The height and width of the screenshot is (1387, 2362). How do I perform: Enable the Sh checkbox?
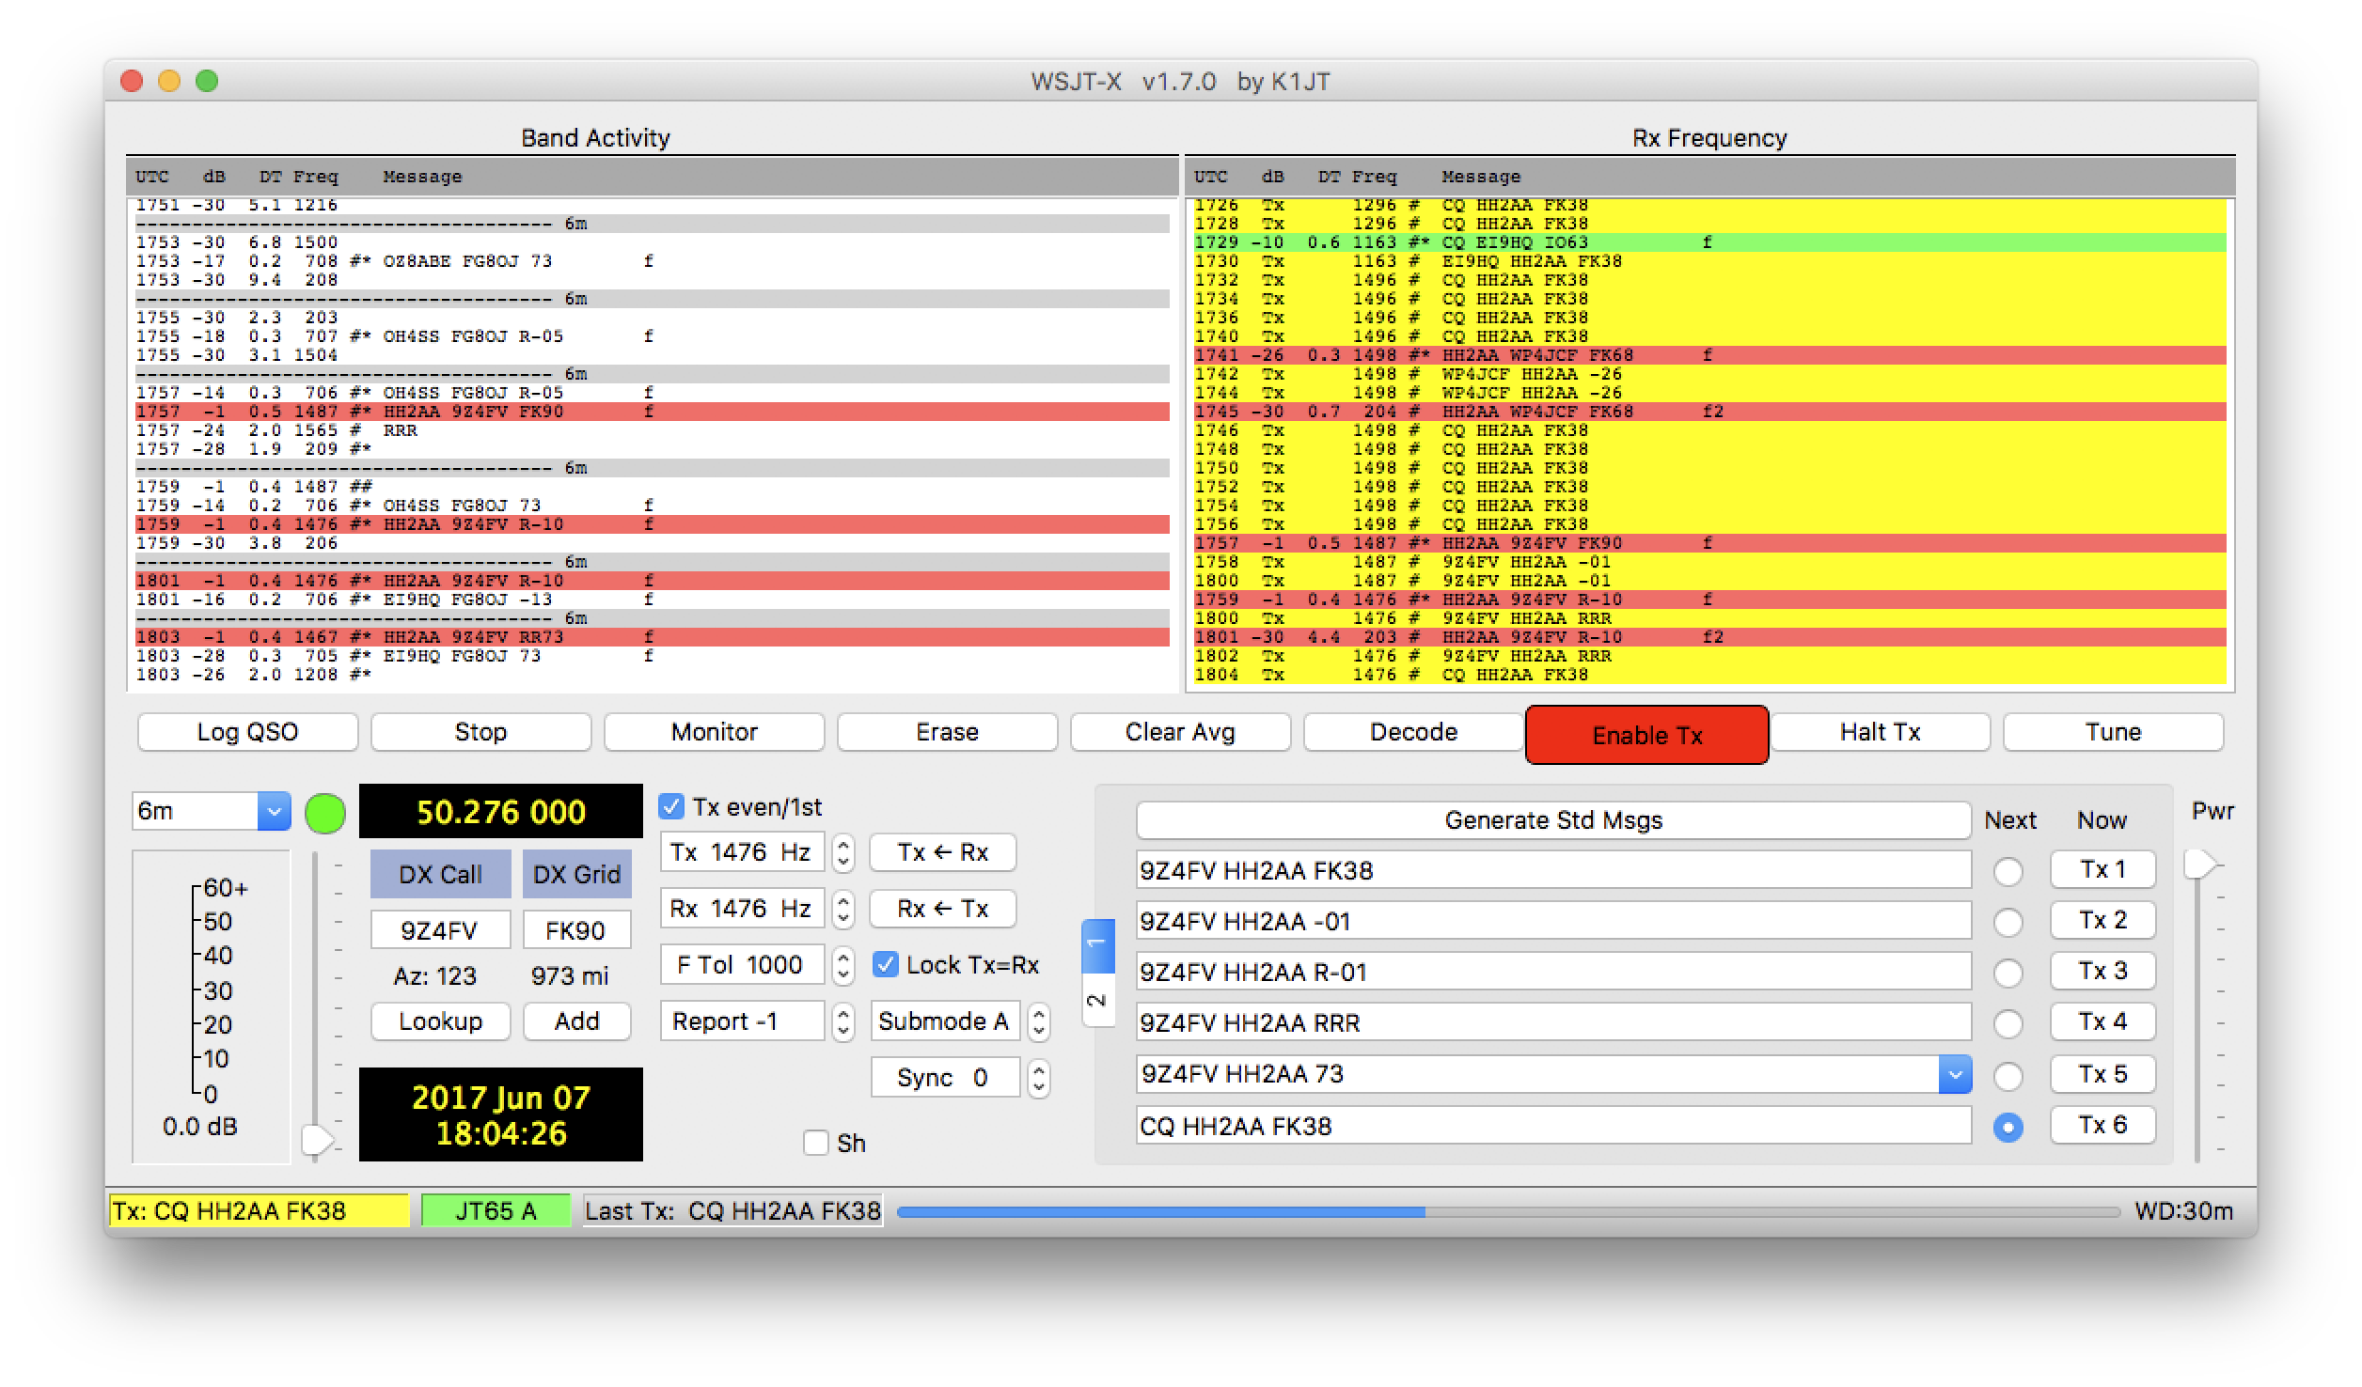816,1143
